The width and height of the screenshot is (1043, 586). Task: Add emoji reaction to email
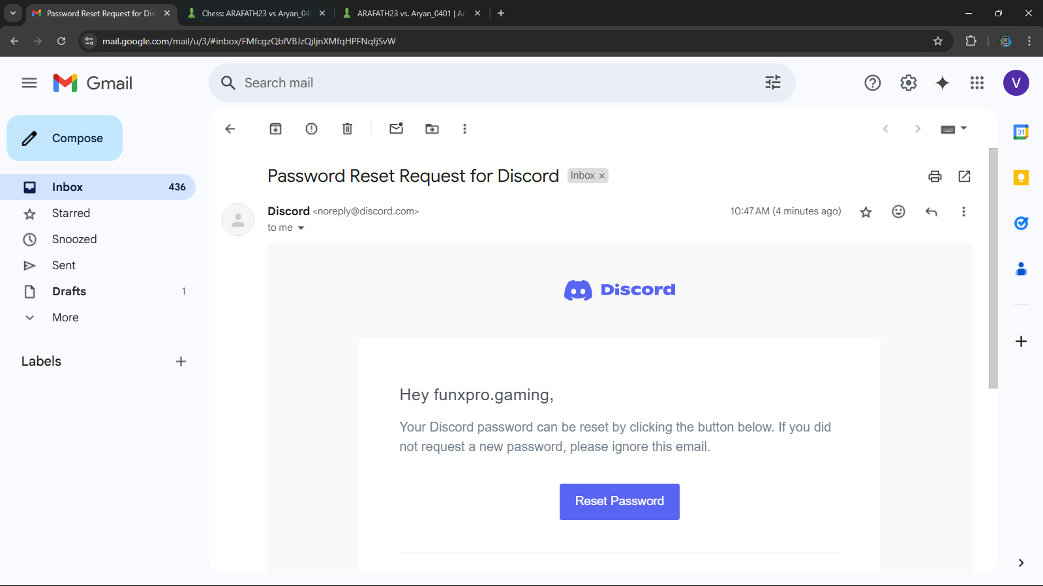[x=899, y=212]
